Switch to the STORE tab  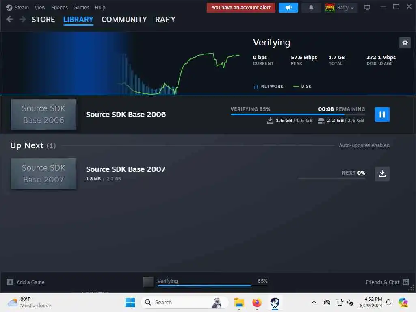pos(43,19)
